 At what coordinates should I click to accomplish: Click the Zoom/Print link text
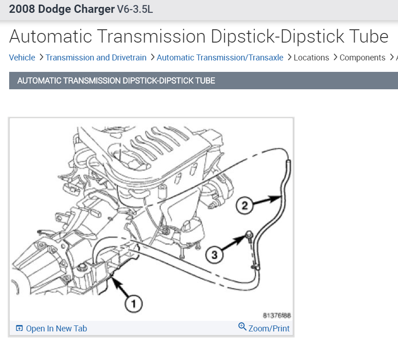point(269,328)
